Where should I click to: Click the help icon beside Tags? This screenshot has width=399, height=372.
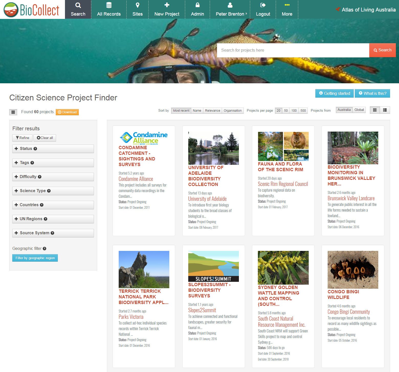(x=32, y=163)
